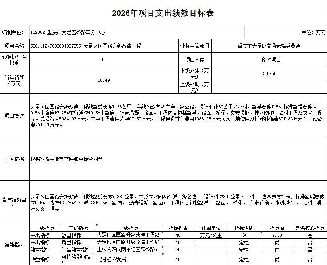This screenshot has height=265, width=327.
Task: Click the 数量指标 cell
Action: [71, 235]
